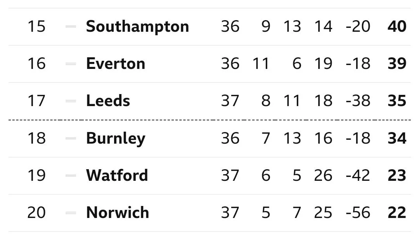Click Norwich's position-unchanged icon
Screen dimensions: 419x235
point(71,213)
